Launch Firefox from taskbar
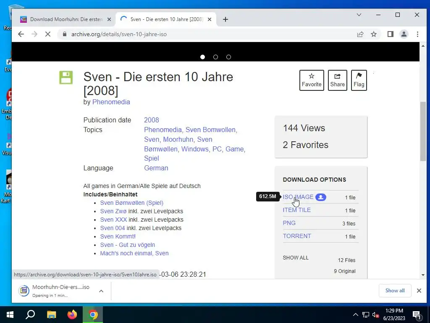The height and width of the screenshot is (323, 430). pos(72,315)
